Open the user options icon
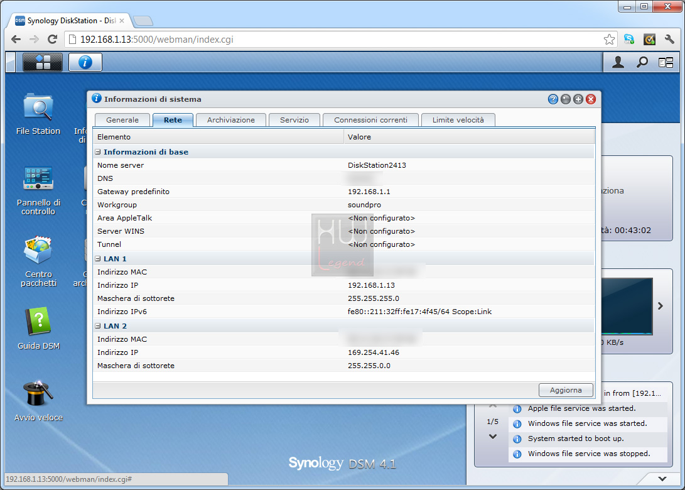This screenshot has width=685, height=490. [x=618, y=63]
